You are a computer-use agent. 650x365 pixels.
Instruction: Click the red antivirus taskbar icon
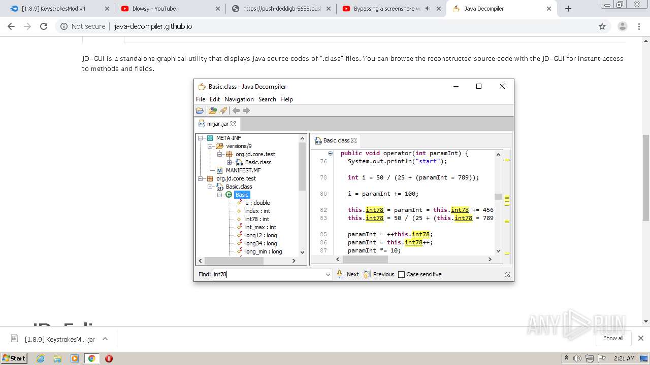click(109, 358)
